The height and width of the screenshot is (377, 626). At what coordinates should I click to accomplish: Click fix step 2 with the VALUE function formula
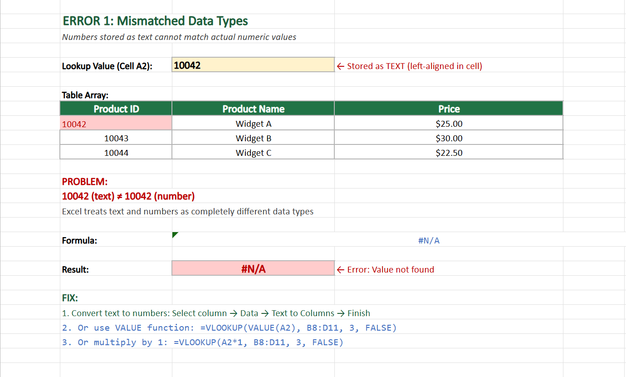[x=229, y=328]
